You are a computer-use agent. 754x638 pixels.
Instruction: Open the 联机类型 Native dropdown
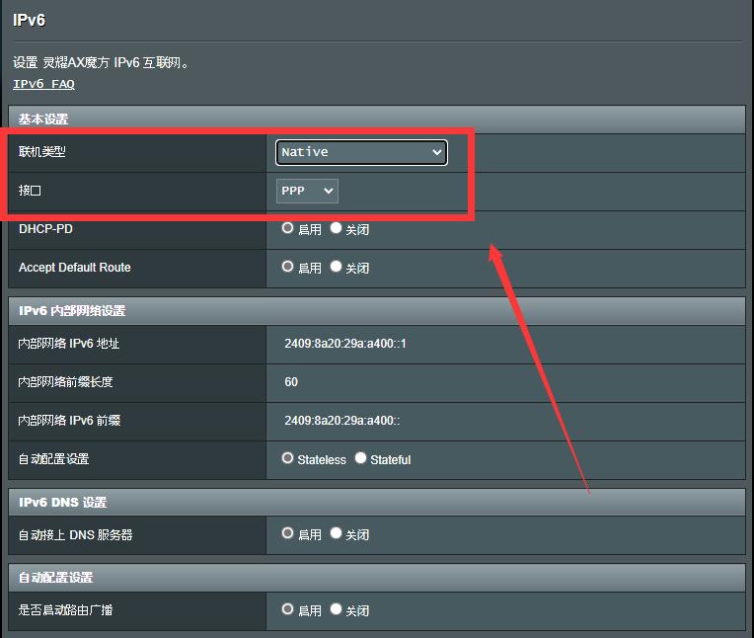pos(361,152)
